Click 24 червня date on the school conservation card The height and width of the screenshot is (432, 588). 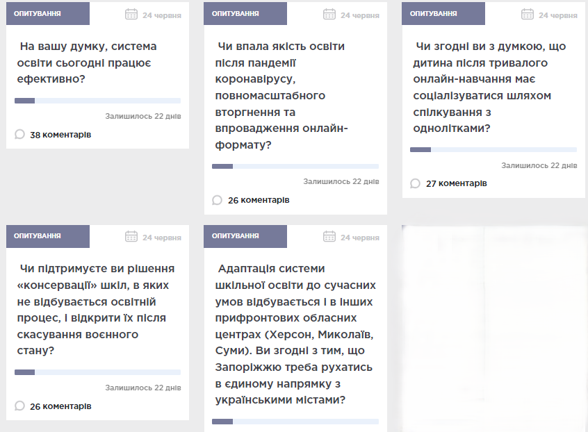coord(162,238)
